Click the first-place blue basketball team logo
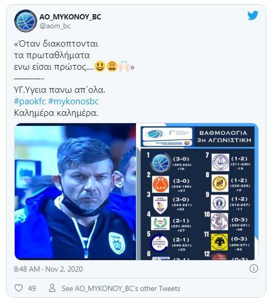The image size is (273, 302). [161, 163]
